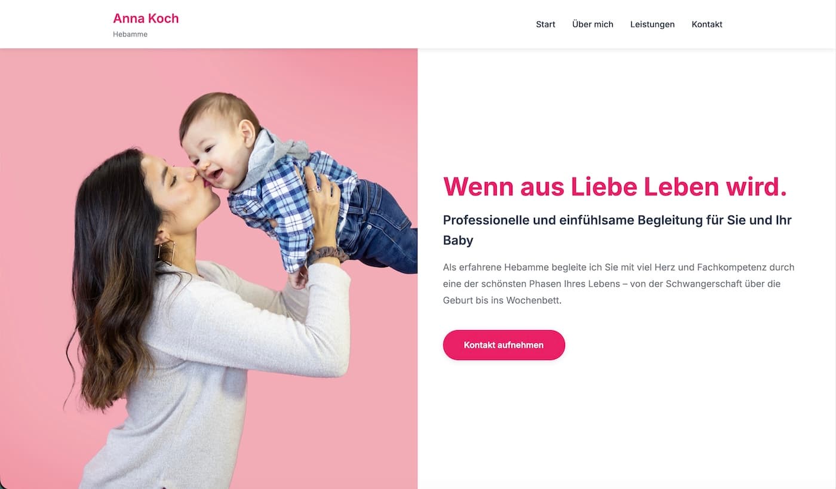Click the paragraph starting Als erfahrene Hebamme

pos(619,284)
